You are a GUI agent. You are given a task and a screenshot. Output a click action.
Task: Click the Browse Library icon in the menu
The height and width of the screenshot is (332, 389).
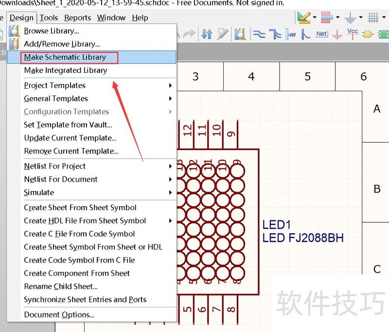click(x=15, y=31)
